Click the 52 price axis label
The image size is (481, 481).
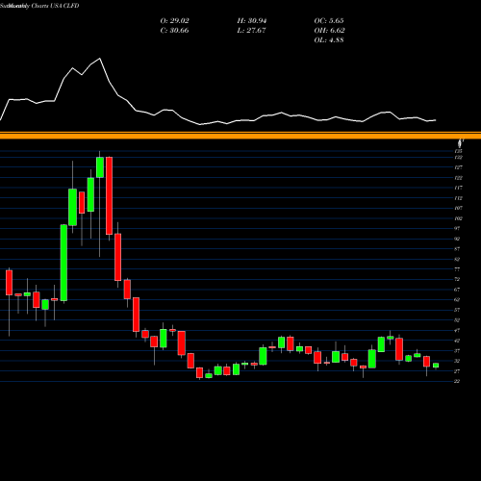tap(457, 320)
